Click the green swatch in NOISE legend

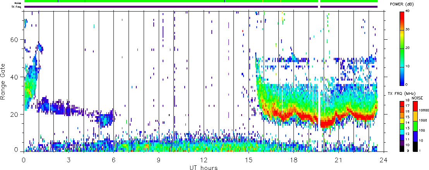tap(415, 126)
